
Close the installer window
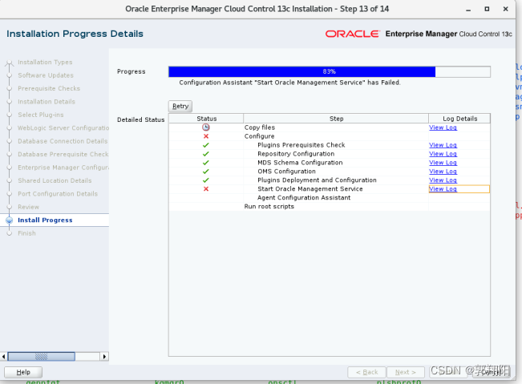(x=505, y=9)
